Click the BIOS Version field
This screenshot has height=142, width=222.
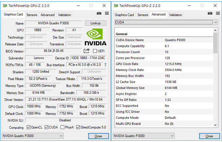click(54, 51)
